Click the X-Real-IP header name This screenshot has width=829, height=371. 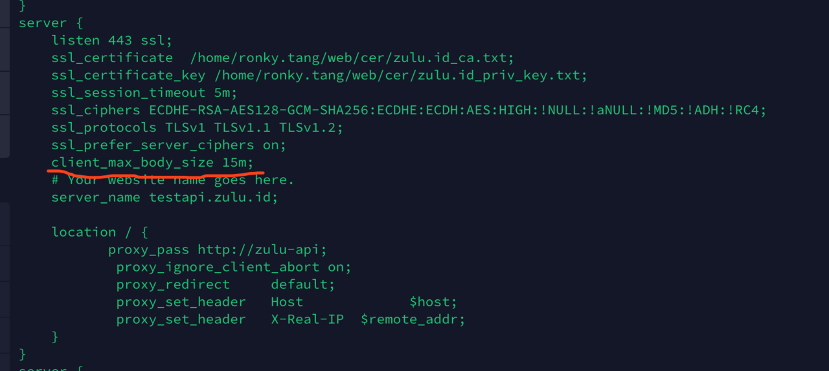coord(307,319)
